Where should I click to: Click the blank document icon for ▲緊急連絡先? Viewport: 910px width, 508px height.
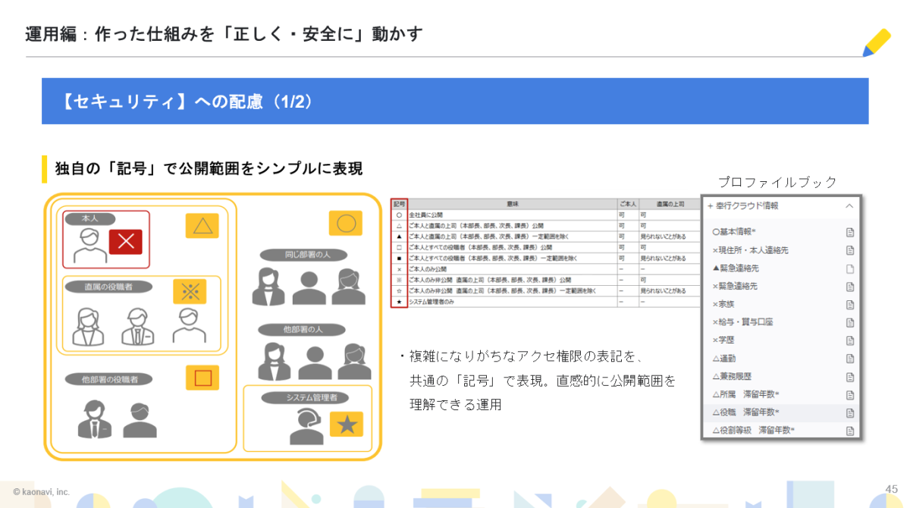(x=850, y=268)
